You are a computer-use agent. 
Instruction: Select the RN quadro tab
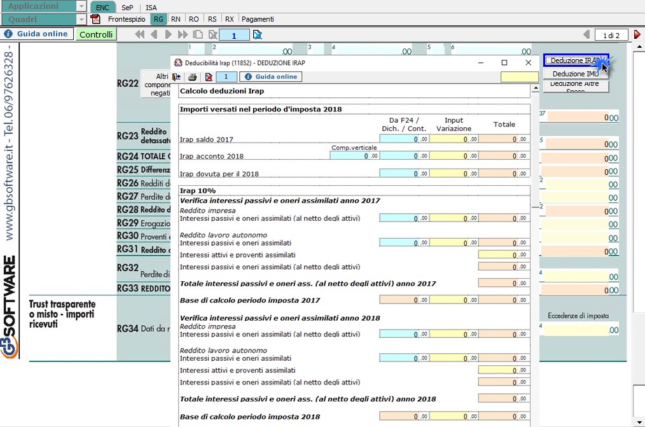pyautogui.click(x=176, y=19)
